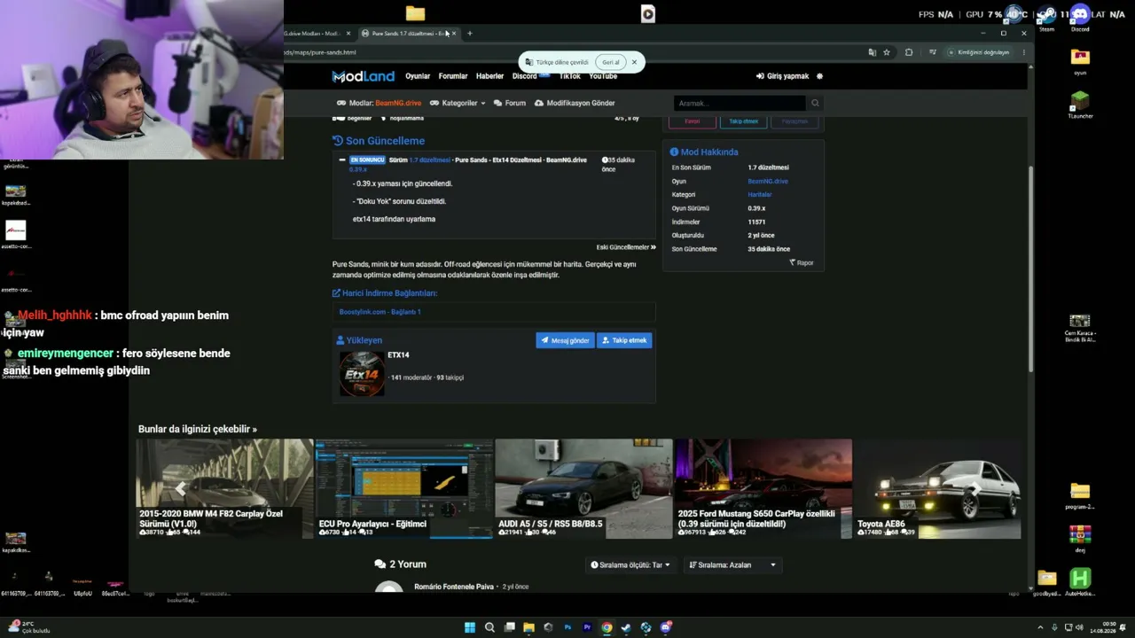
Task: Switch to the Pure Sands 1.7 tab
Action: 408,34
